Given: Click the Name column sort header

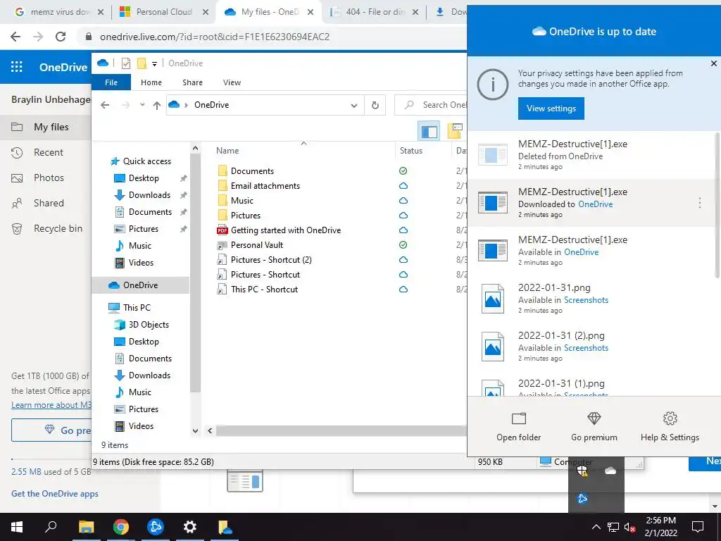Looking at the screenshot, I should click(x=303, y=151).
